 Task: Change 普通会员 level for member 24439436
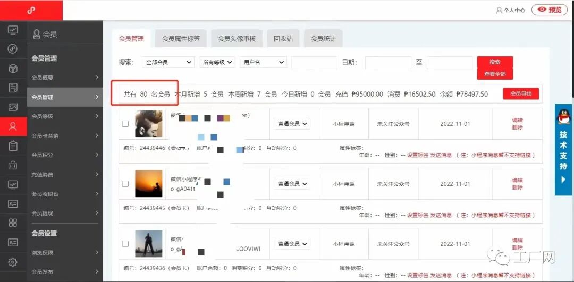point(292,244)
